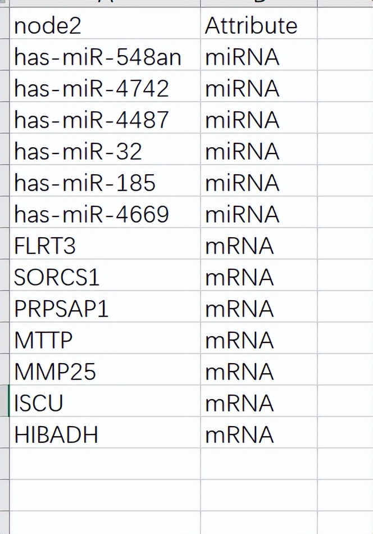
Task: Select the node2 header cell
Action: point(104,26)
